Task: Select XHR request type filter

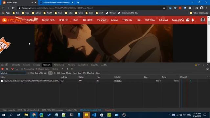Action: click(50, 73)
